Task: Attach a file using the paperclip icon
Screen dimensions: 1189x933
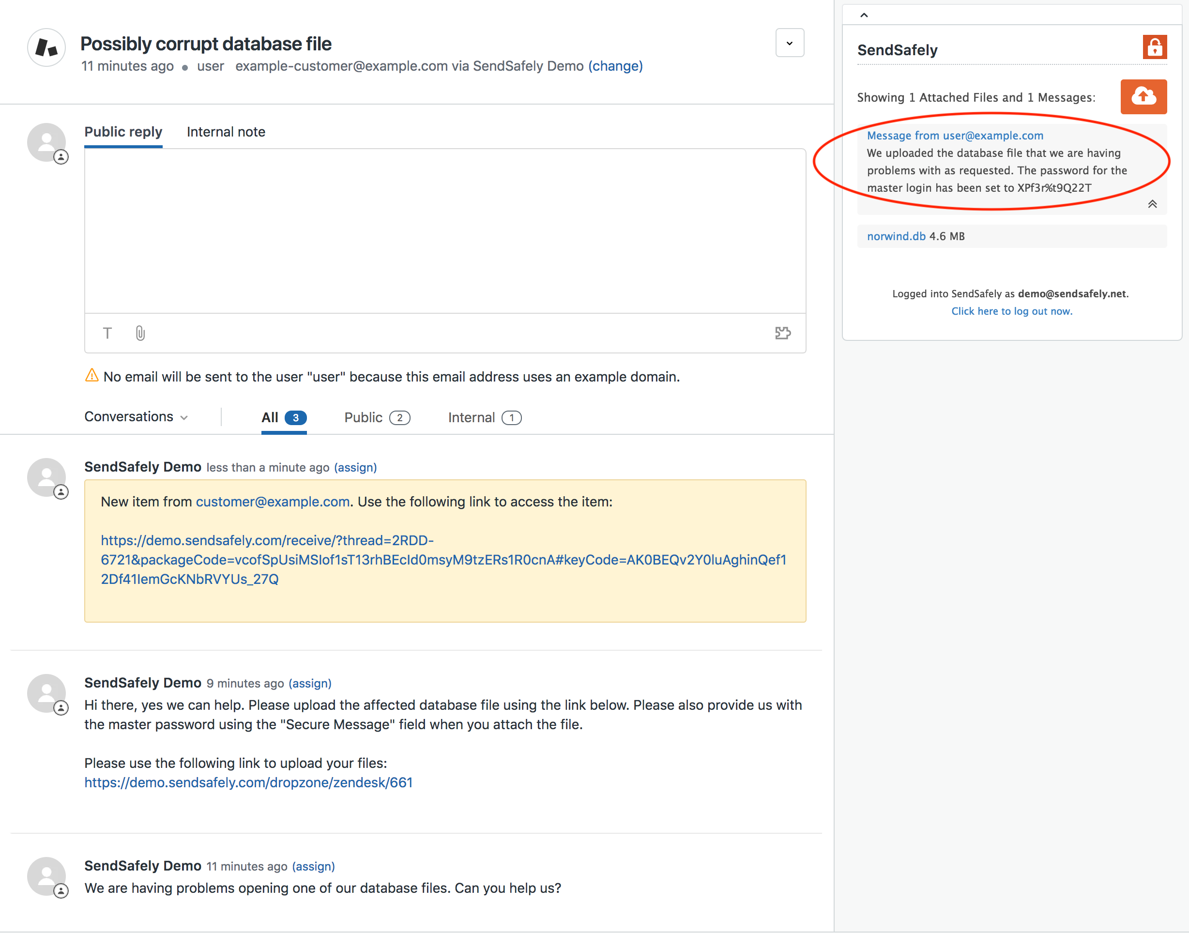Action: tap(139, 333)
